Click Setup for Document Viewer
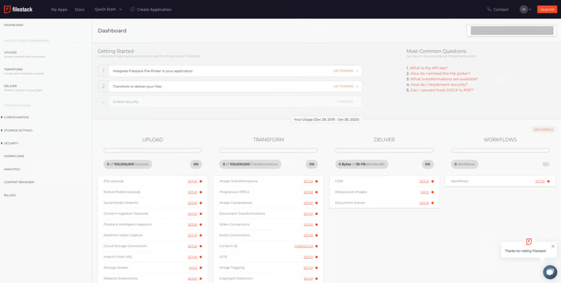 point(424,203)
